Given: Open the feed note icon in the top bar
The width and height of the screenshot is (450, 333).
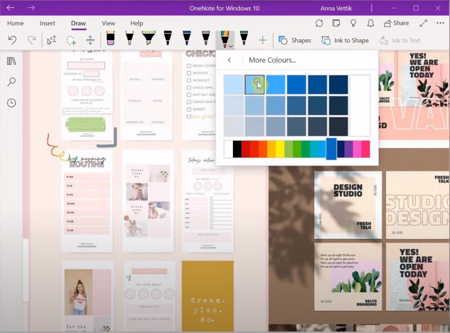Looking at the screenshot, I should click(336, 23).
